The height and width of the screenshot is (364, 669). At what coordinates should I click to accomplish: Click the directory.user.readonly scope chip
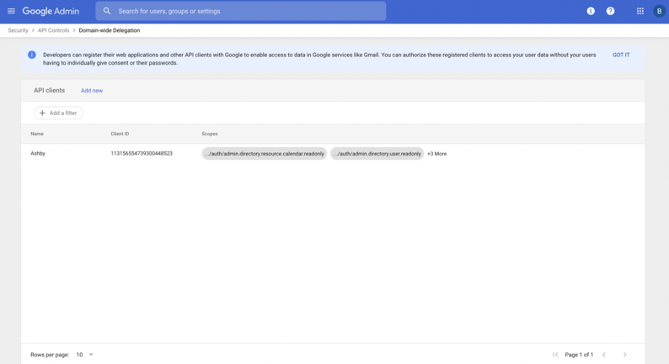[x=377, y=154]
